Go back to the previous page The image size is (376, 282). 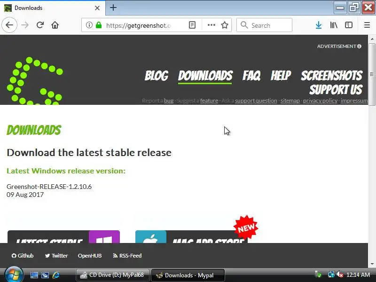point(9,25)
